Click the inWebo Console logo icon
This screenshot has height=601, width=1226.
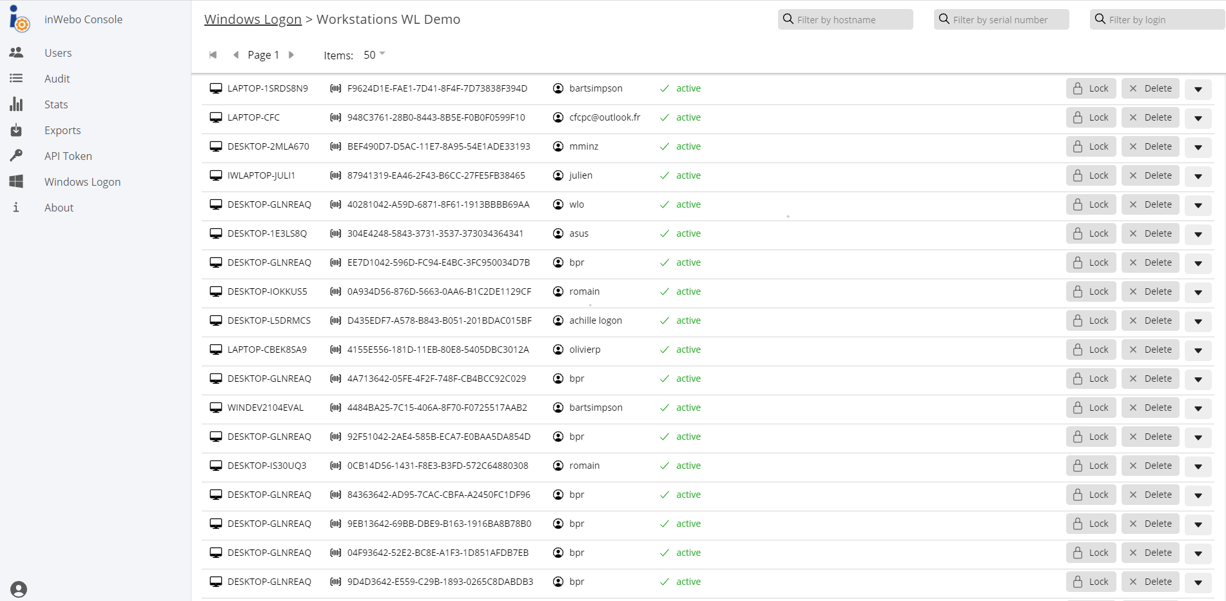(19, 19)
